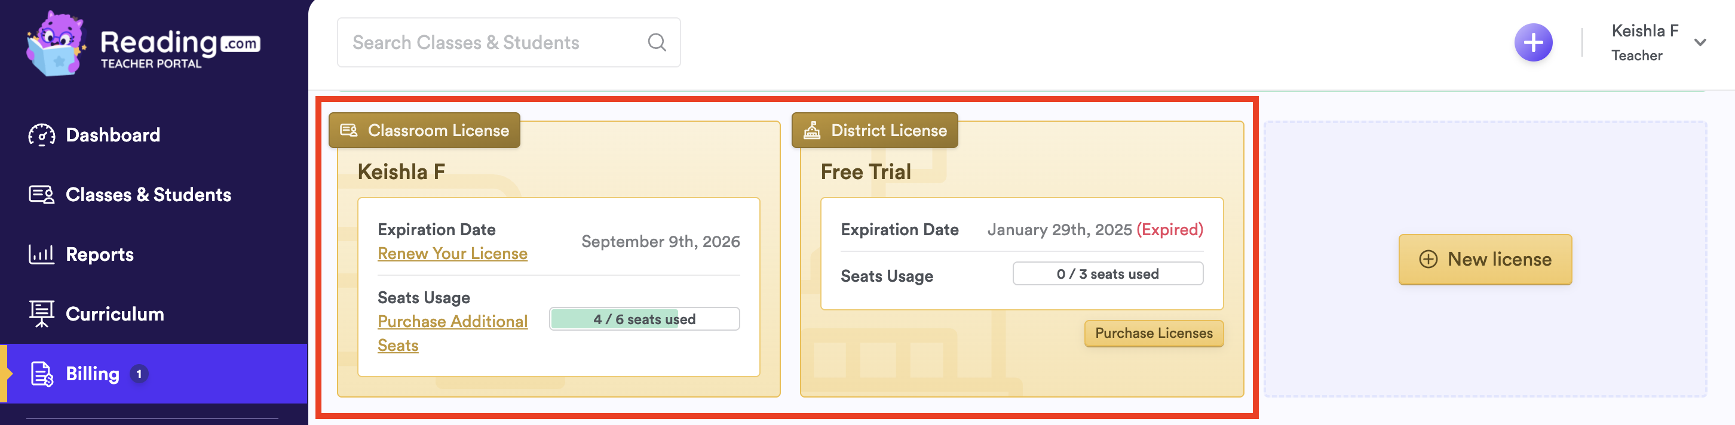
Task: Click the search magnifying glass icon
Action: (x=657, y=43)
